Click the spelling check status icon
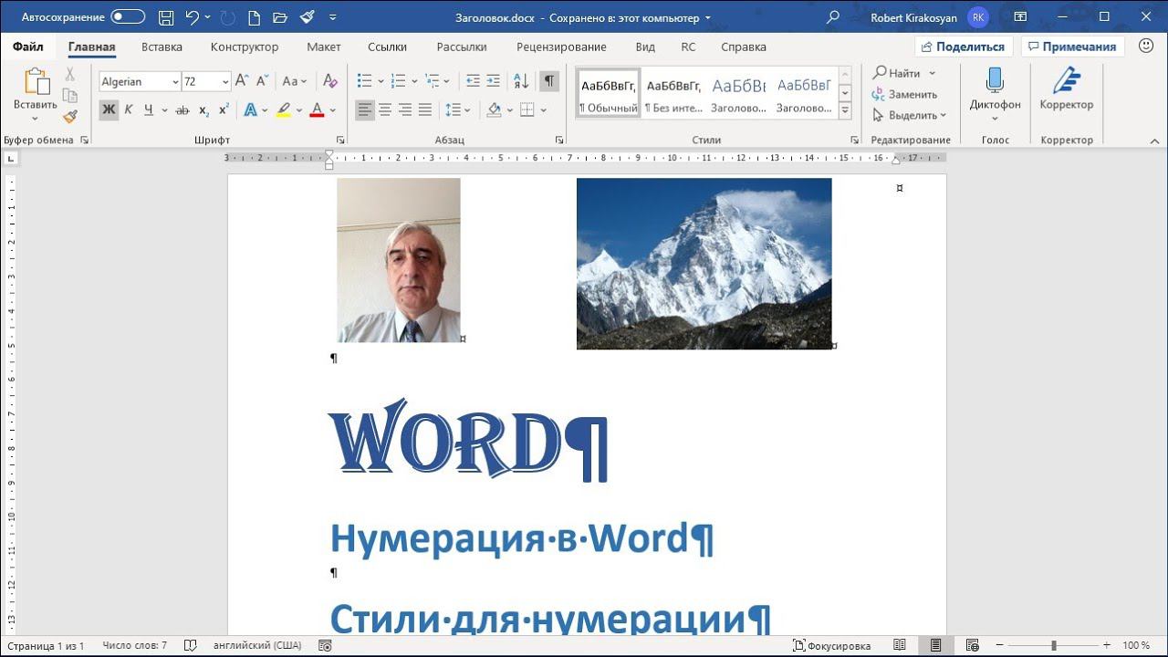The height and width of the screenshot is (657, 1168). coord(191,645)
